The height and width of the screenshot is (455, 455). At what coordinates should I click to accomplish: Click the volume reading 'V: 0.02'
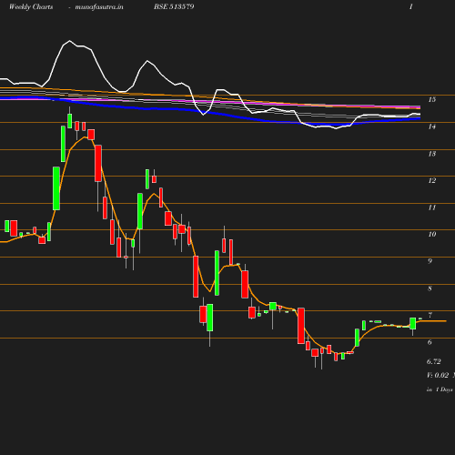(x=438, y=375)
